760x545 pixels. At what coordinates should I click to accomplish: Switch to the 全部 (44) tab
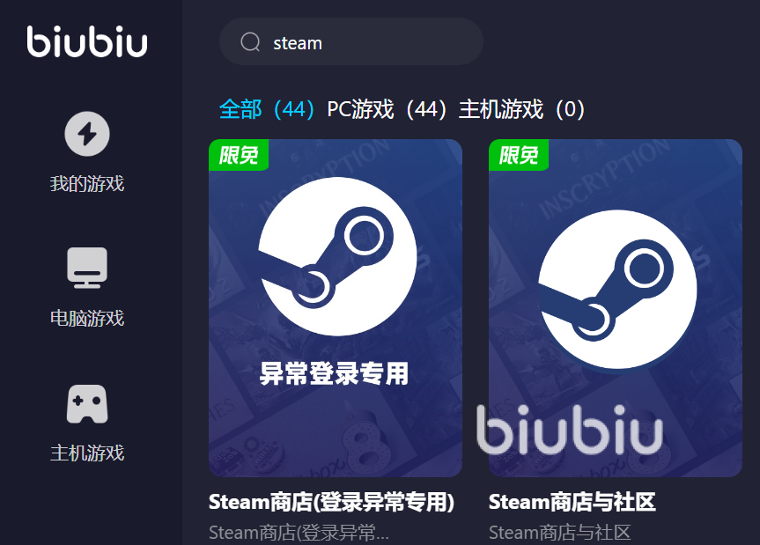point(267,109)
